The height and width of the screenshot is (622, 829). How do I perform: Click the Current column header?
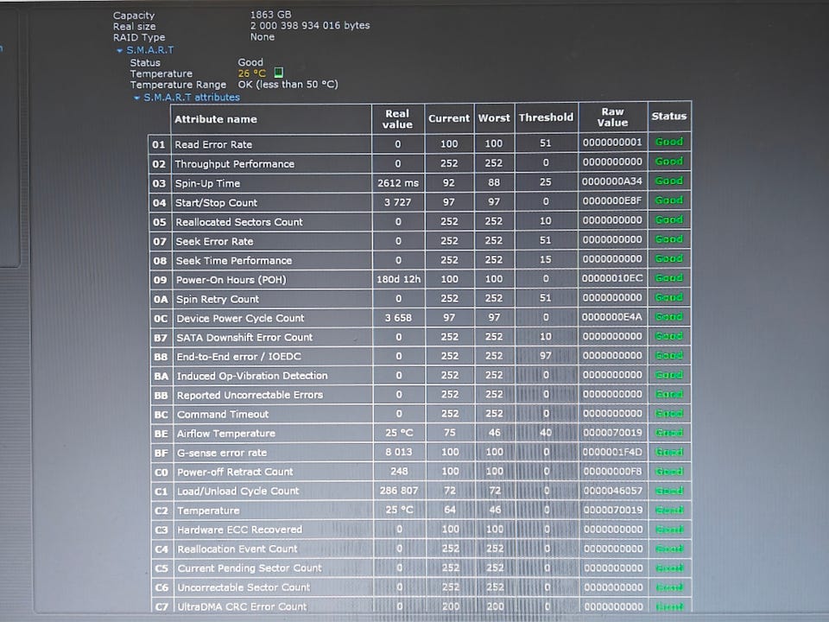pyautogui.click(x=449, y=118)
